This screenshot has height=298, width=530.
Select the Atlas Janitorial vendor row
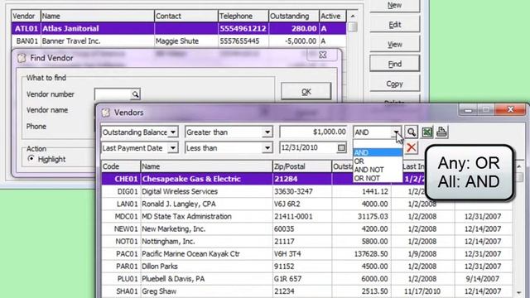179,28
